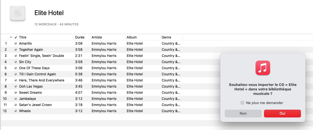Viewport: 313px width, 130px height.
Task: Uncheck the Jambalaya track checkbox
Action: pyautogui.click(x=16, y=99)
